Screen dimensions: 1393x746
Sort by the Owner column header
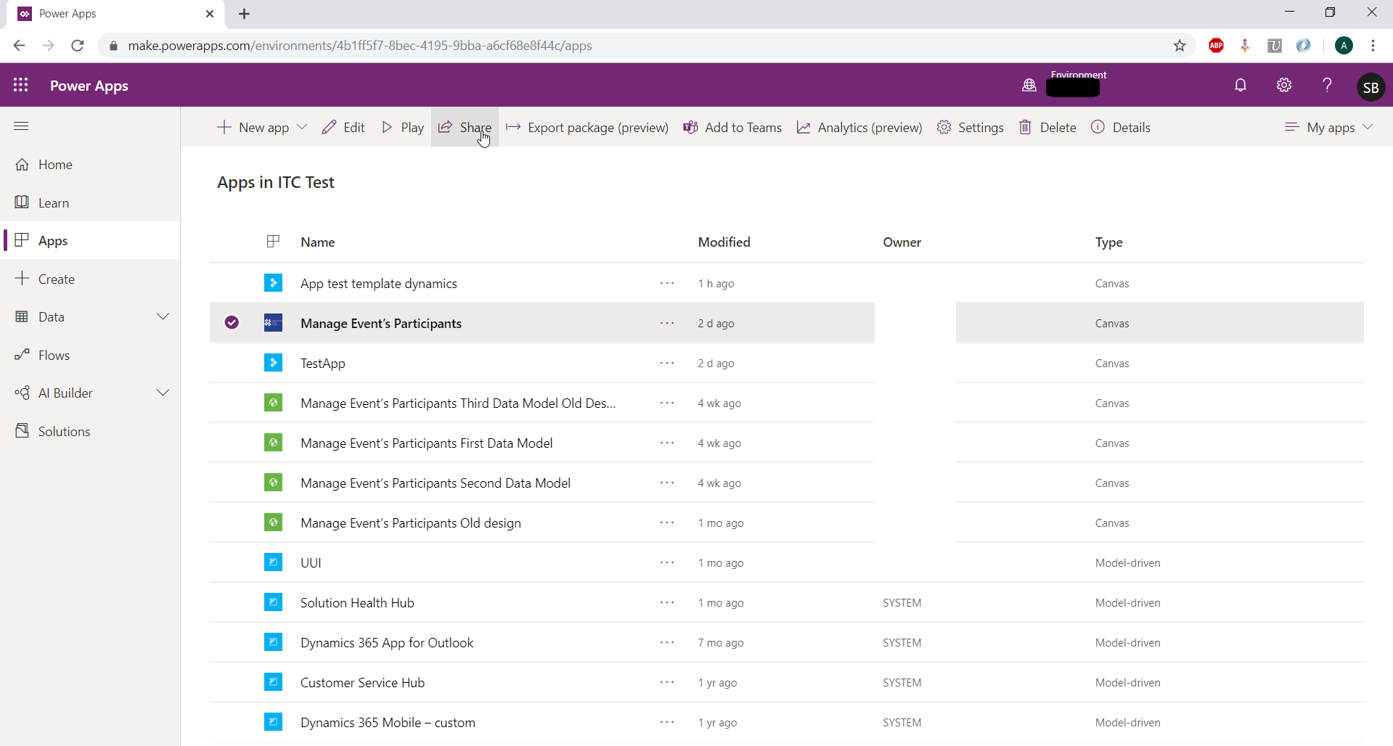pyautogui.click(x=902, y=242)
